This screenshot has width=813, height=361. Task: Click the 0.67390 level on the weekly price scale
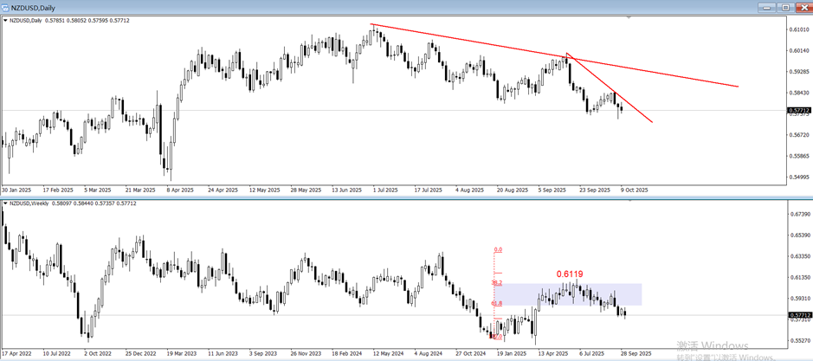[x=798, y=213]
